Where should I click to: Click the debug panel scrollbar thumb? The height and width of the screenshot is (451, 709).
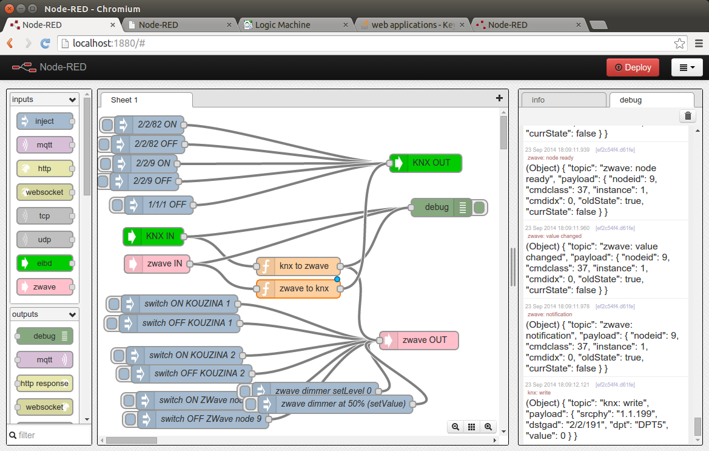[697, 426]
